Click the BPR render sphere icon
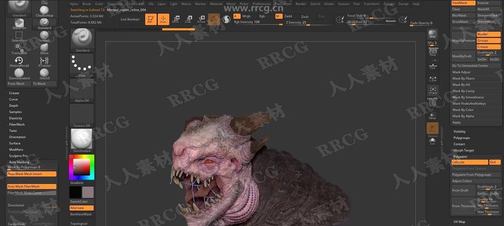The image size is (504, 226). [x=433, y=33]
